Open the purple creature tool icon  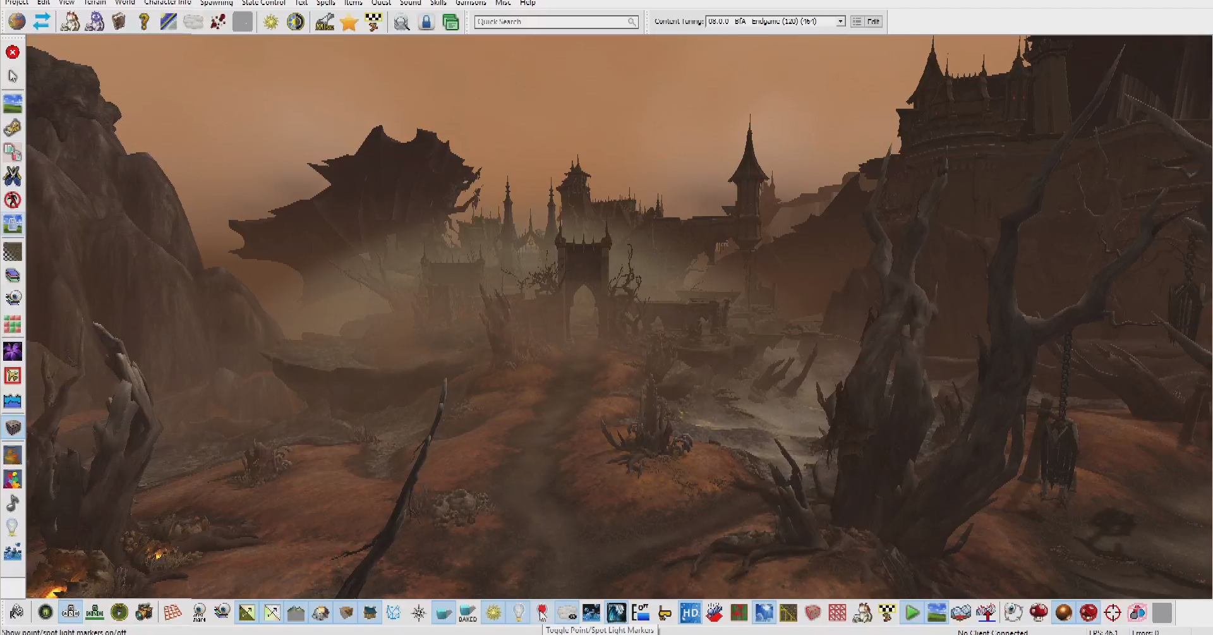[x=95, y=21]
